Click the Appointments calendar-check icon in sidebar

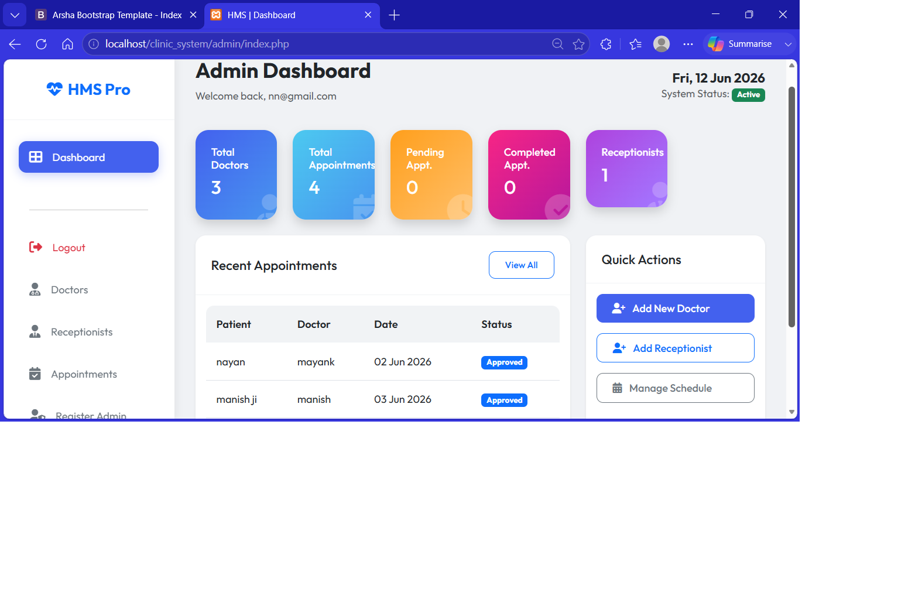35,374
